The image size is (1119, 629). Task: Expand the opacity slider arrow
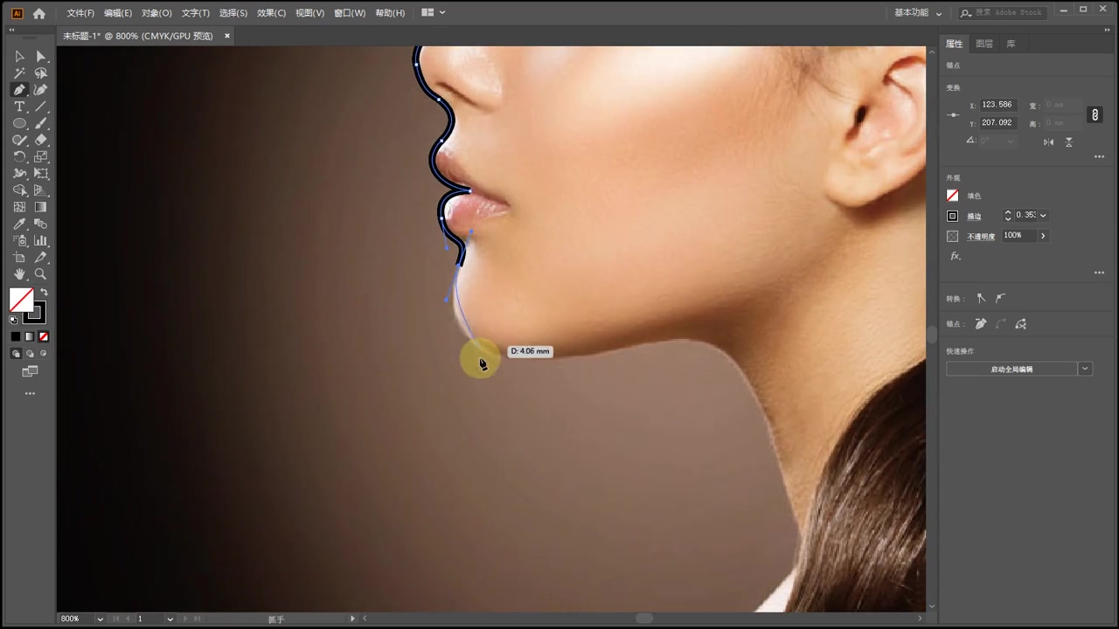pyautogui.click(x=1042, y=236)
